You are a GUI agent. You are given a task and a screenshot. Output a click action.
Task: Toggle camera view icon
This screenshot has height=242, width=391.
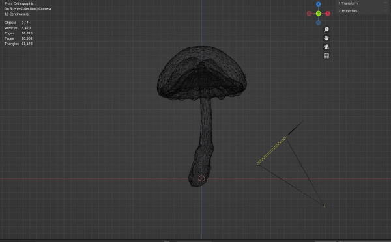(326, 47)
